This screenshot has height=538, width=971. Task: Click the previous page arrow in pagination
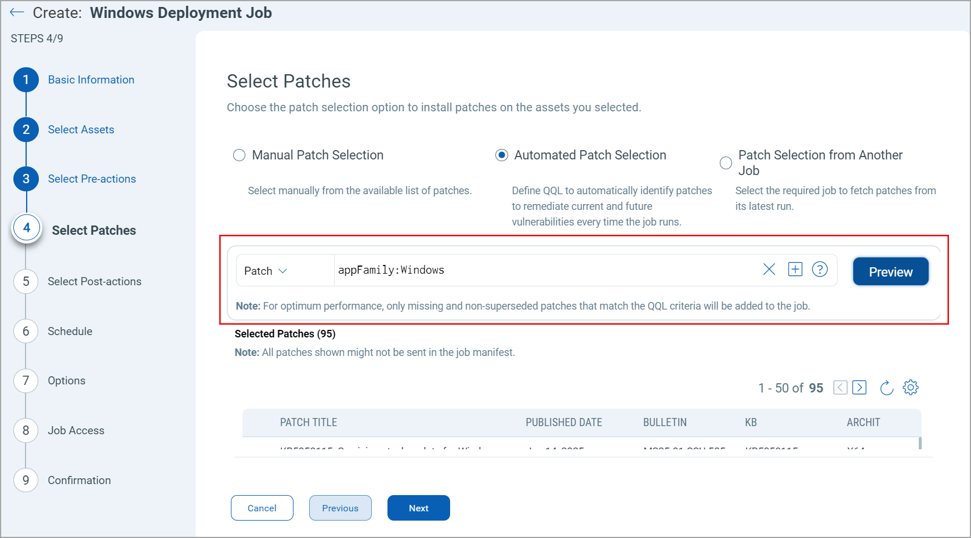coord(840,387)
